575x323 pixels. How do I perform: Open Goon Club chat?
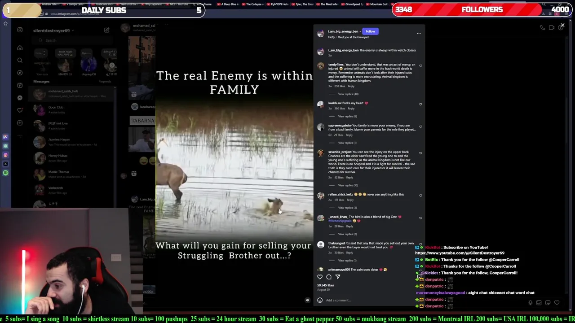point(72,110)
